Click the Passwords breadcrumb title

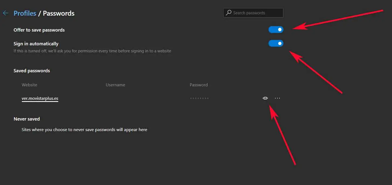tap(59, 13)
